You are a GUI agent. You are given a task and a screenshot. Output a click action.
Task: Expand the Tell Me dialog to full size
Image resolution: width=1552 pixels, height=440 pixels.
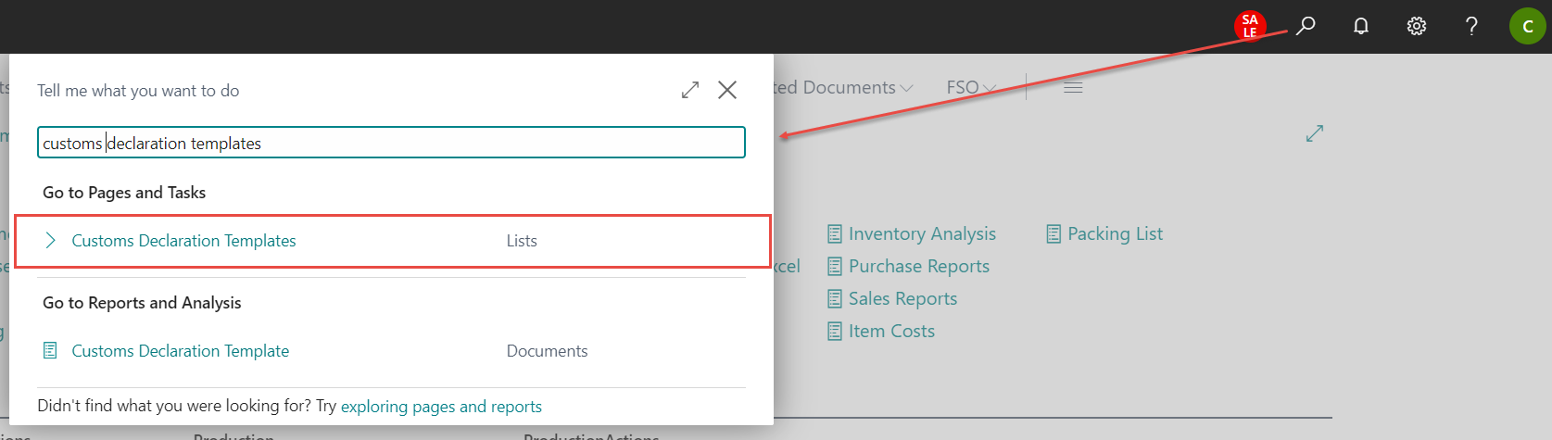(690, 90)
